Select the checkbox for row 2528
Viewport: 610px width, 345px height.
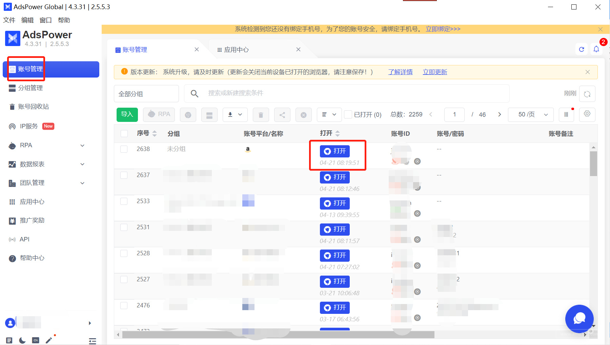(124, 253)
